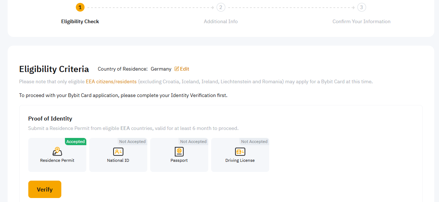The width and height of the screenshot is (439, 202).
Task: Click the Residence Permit map-pin icon
Action: 57,151
